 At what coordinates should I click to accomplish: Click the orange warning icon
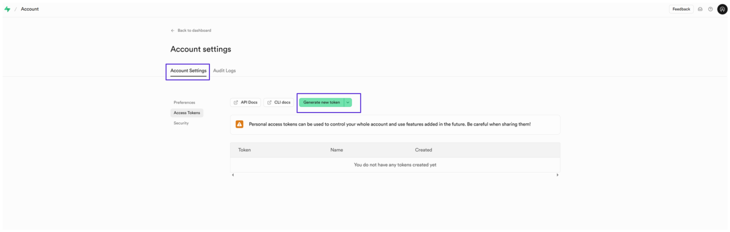pos(239,124)
